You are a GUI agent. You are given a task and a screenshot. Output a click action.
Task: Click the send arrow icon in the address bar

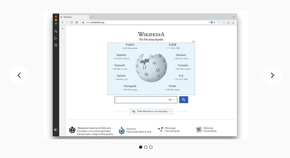(x=215, y=22)
